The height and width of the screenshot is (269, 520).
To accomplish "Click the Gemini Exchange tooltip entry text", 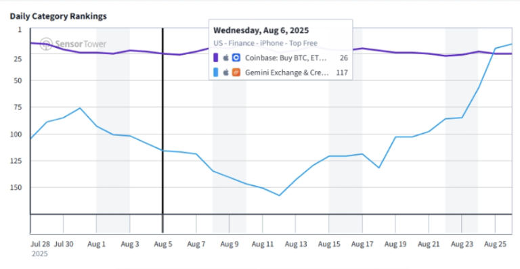I will 287,72.
